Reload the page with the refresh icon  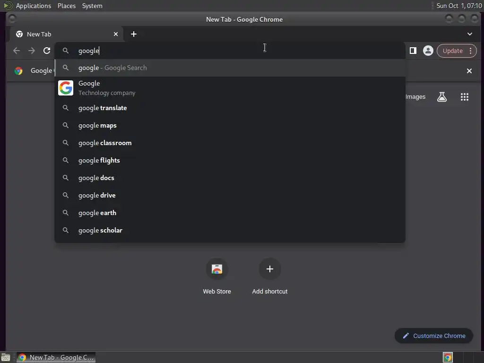coord(47,51)
